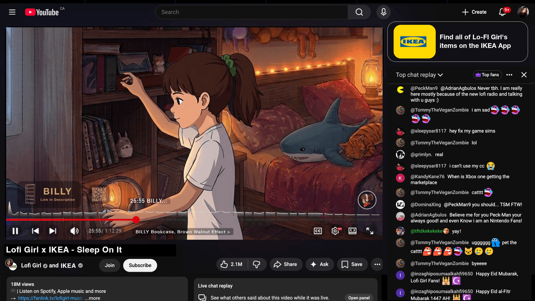The width and height of the screenshot is (535, 301).
Task: Click the red video progress scrubber
Action: (136, 220)
